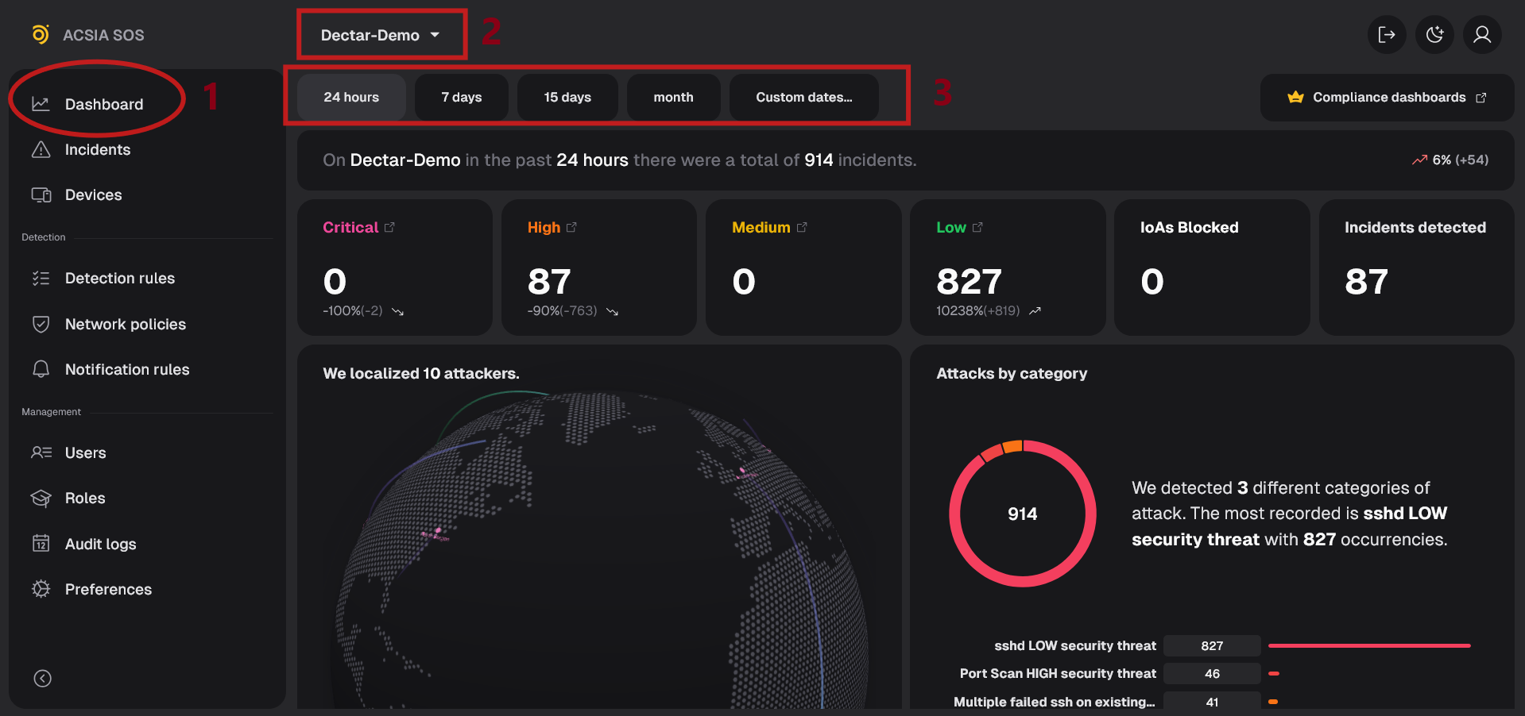This screenshot has width=1525, height=716.
Task: Click the Roles graduation cap icon
Action: tap(41, 498)
